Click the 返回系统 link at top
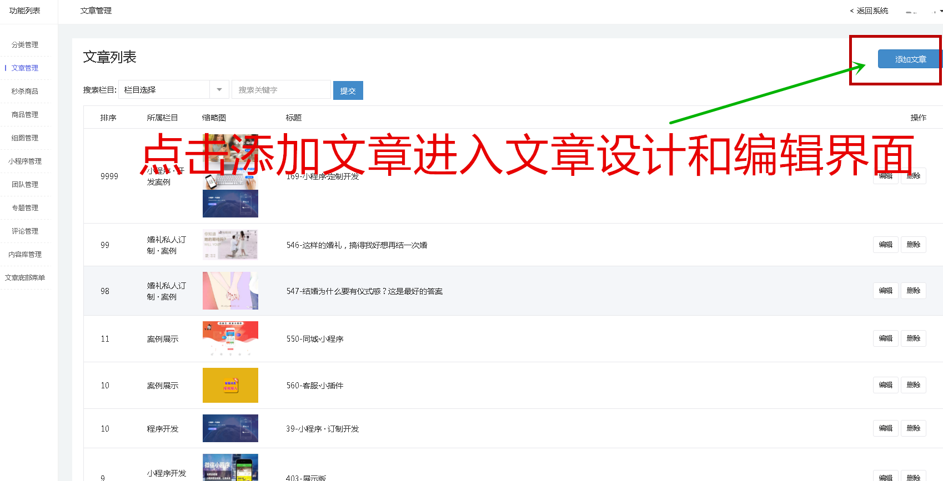The height and width of the screenshot is (481, 943). point(869,11)
